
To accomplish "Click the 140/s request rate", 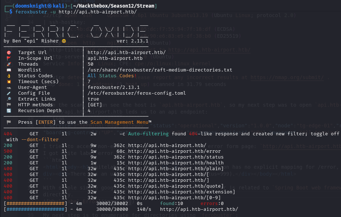I will (x=144, y=209).
